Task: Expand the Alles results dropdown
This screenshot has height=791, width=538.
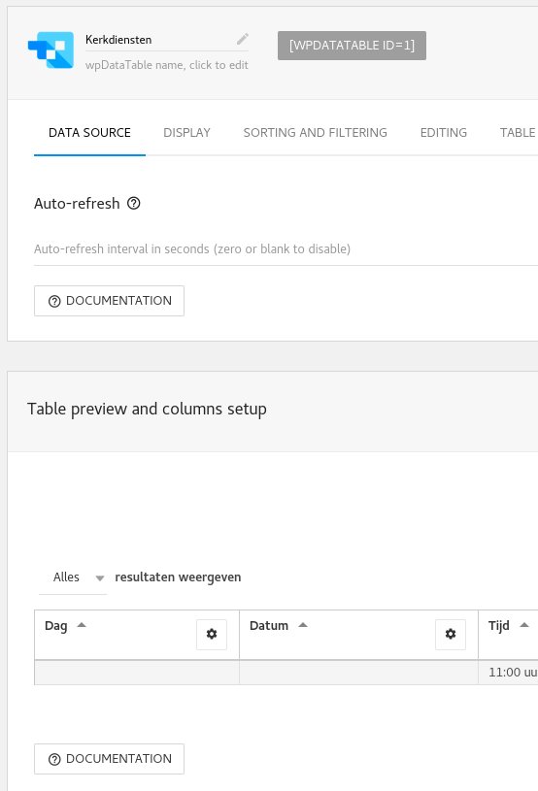Action: pos(73,577)
